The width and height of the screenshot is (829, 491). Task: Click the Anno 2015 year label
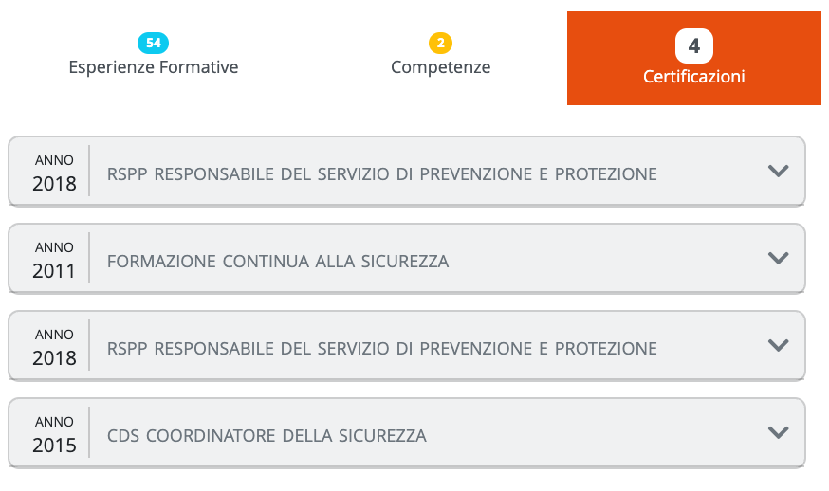point(54,434)
